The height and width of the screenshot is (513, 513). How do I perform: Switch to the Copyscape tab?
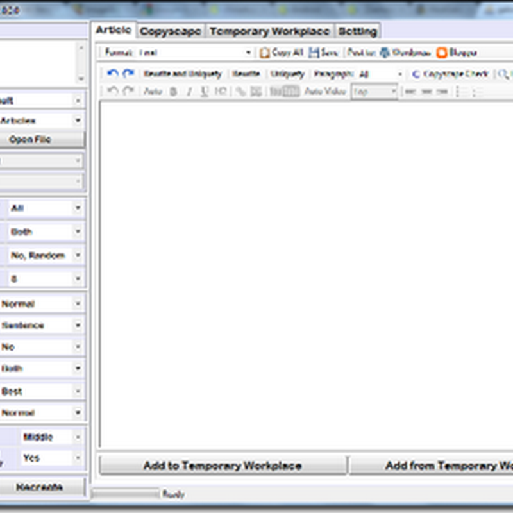click(171, 31)
